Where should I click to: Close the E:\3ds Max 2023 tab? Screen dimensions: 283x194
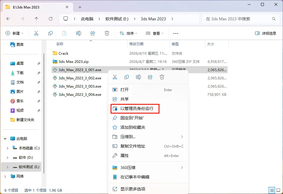(x=67, y=7)
